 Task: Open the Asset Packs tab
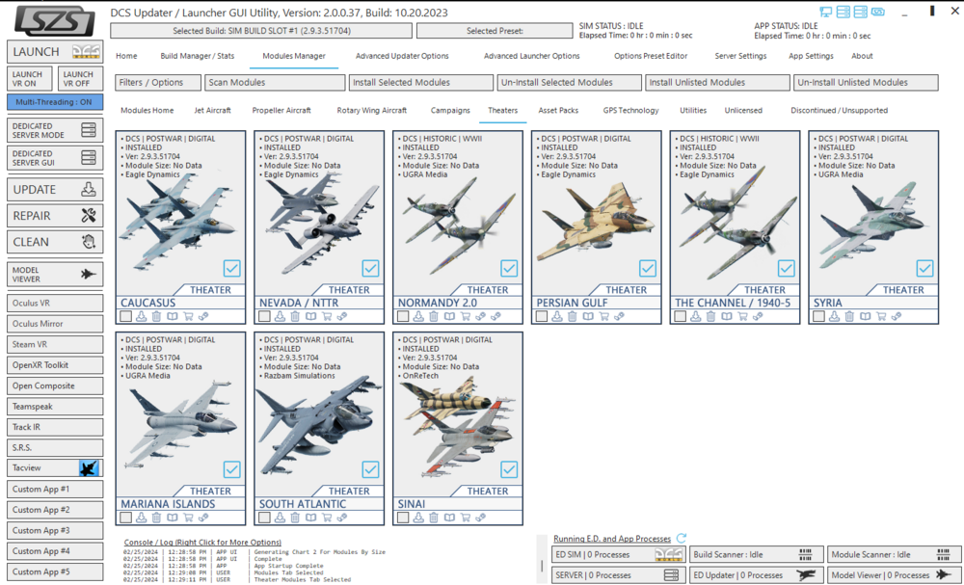(x=558, y=111)
